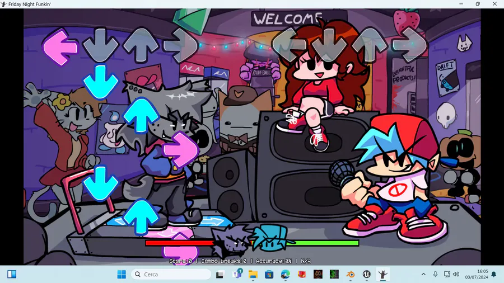The height and width of the screenshot is (283, 504).
Task: Click the topmost cyan down note
Action: pos(100,82)
